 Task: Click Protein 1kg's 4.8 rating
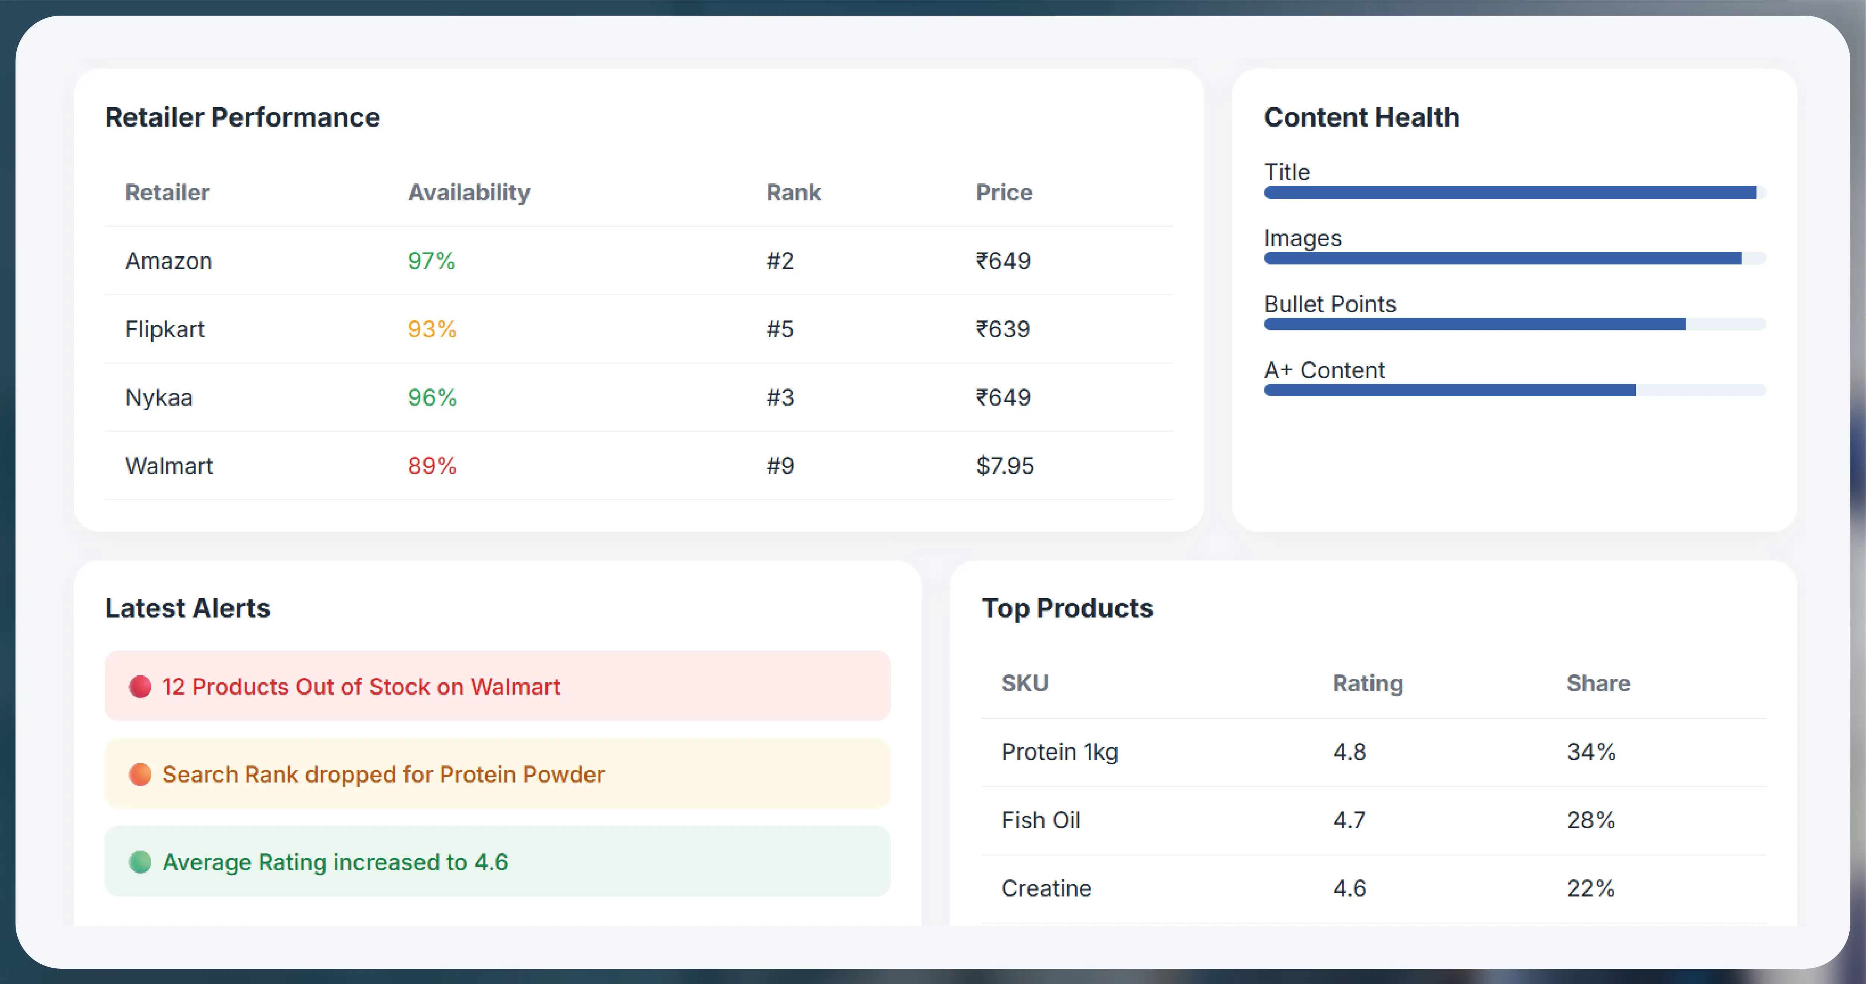click(x=1350, y=752)
